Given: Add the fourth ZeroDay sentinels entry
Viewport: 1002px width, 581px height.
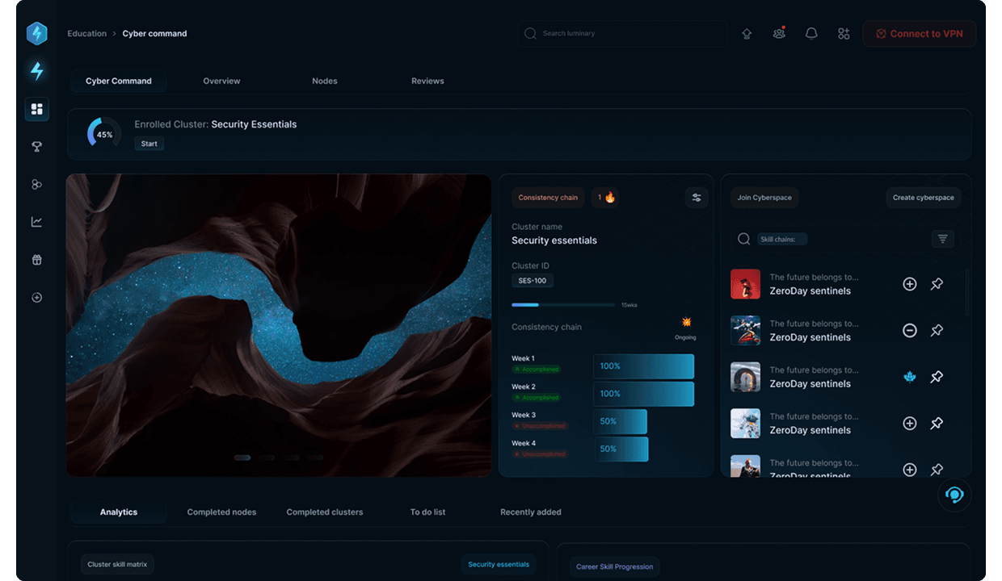Looking at the screenshot, I should pos(909,423).
